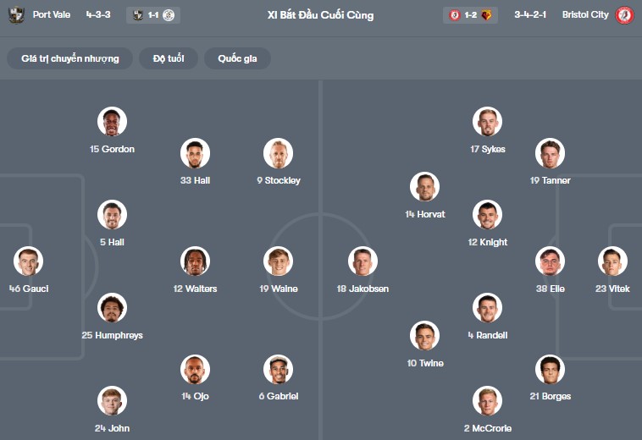The width and height of the screenshot is (642, 440).
Task: Open Horvat's player avatar
Action: (x=425, y=187)
